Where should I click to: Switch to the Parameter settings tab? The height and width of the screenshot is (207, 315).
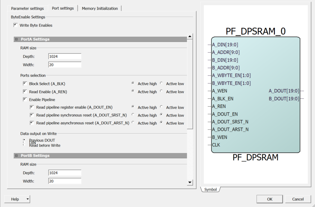click(x=27, y=8)
